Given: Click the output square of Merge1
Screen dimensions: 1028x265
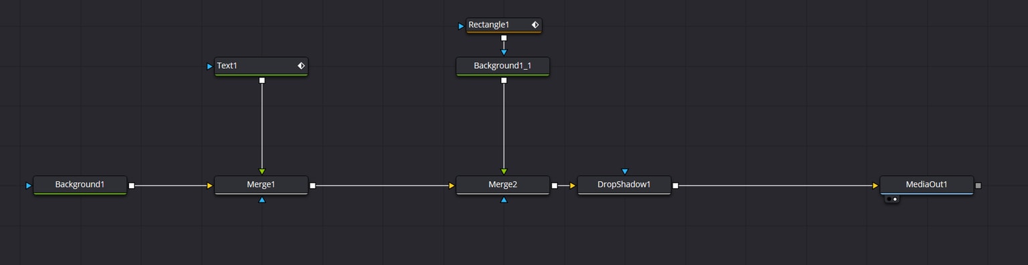Looking at the screenshot, I should tap(313, 185).
